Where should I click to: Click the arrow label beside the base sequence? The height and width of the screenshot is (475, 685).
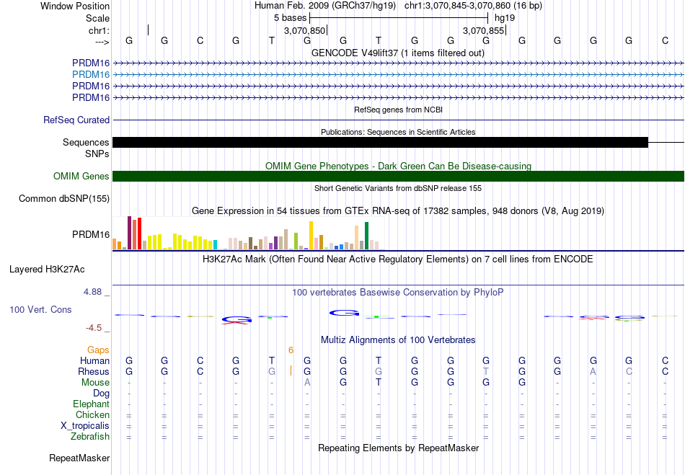pyautogui.click(x=102, y=42)
